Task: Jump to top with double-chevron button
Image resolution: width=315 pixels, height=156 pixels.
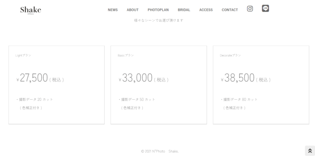Action: [x=310, y=151]
